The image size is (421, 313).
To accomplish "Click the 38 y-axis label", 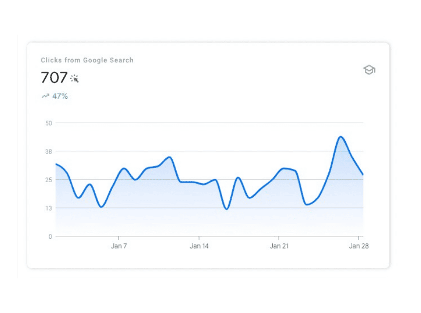I will click(x=49, y=151).
